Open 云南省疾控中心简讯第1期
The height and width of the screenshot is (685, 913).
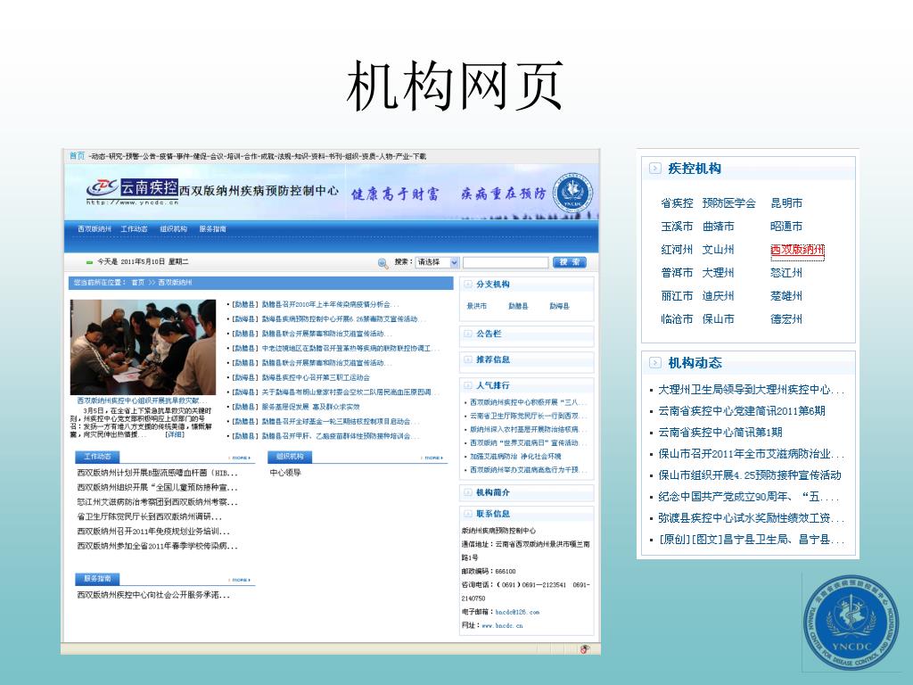tap(720, 433)
